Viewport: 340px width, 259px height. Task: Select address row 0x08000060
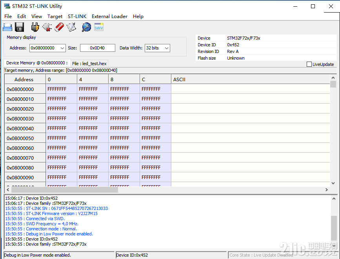[25, 148]
